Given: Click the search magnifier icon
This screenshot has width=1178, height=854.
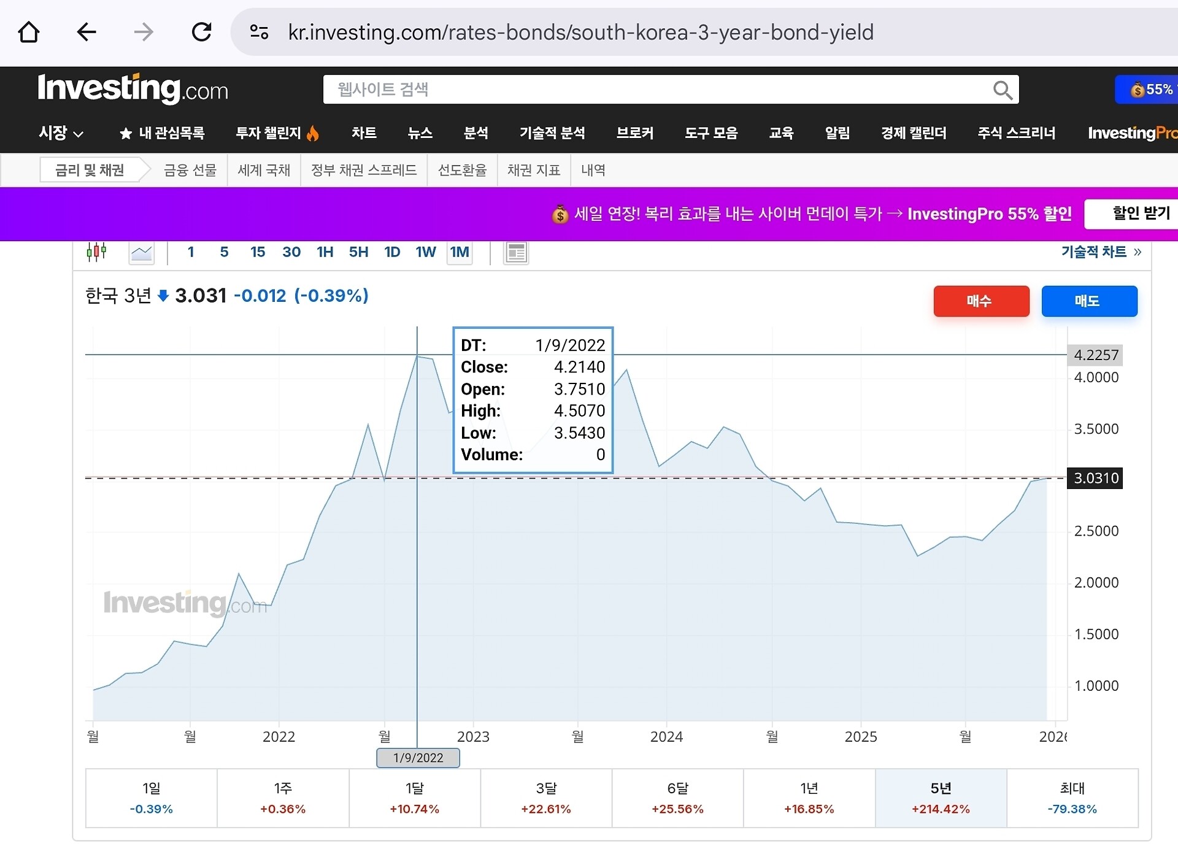Looking at the screenshot, I should [x=1002, y=90].
